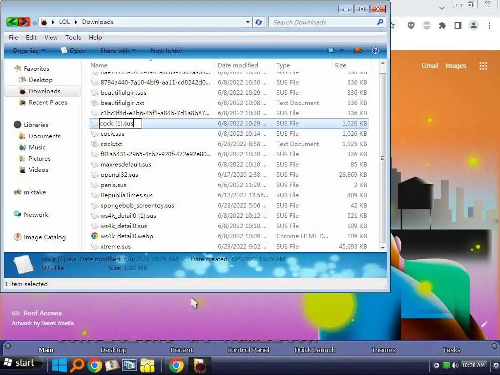This screenshot has height=375, width=500.
Task: Click the scrollbar down arrow
Action: tap(383, 248)
